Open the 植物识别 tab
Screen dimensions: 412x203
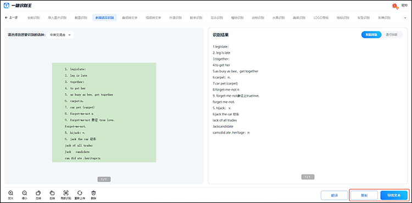click(237, 18)
